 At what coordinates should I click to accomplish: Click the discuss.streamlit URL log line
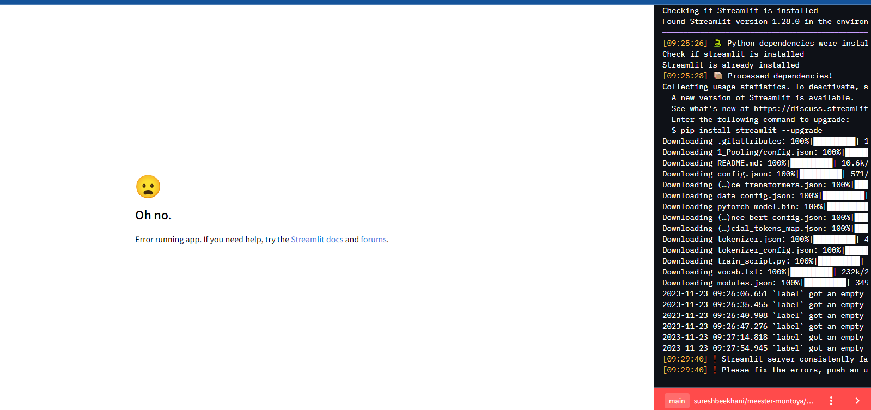(x=770, y=108)
